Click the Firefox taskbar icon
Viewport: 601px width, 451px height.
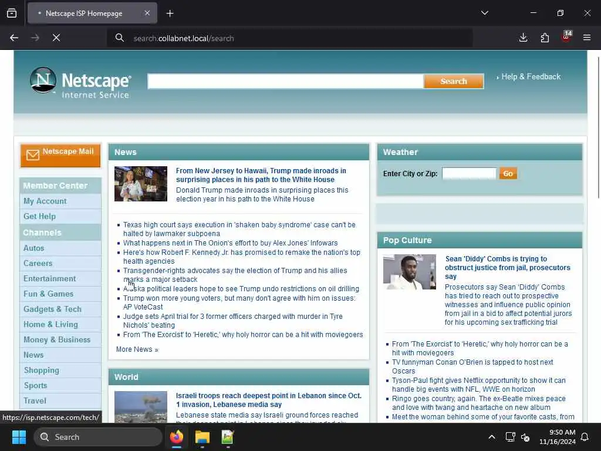[176, 437]
